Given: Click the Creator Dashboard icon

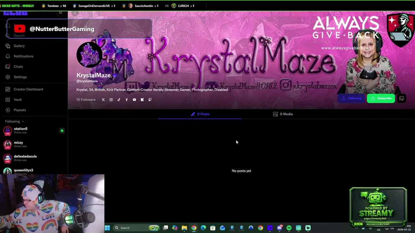Looking at the screenshot, I should click(x=8, y=89).
